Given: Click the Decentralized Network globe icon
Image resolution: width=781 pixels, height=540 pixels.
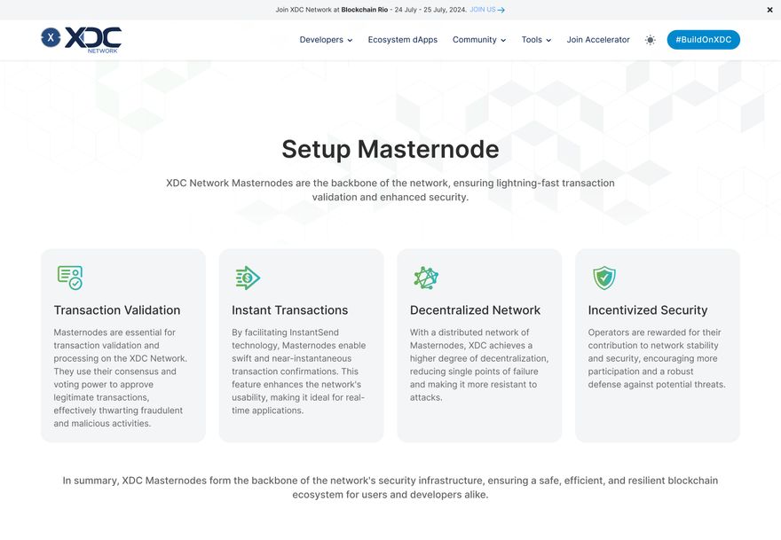Looking at the screenshot, I should click(426, 278).
